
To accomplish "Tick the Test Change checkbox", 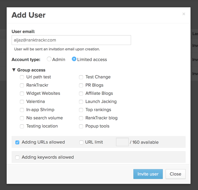I will [x=81, y=77].
